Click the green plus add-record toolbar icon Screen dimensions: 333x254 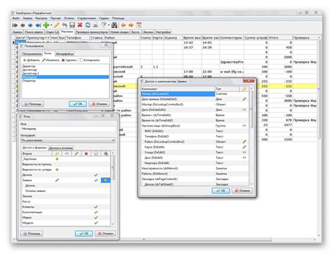(x=46, y=25)
